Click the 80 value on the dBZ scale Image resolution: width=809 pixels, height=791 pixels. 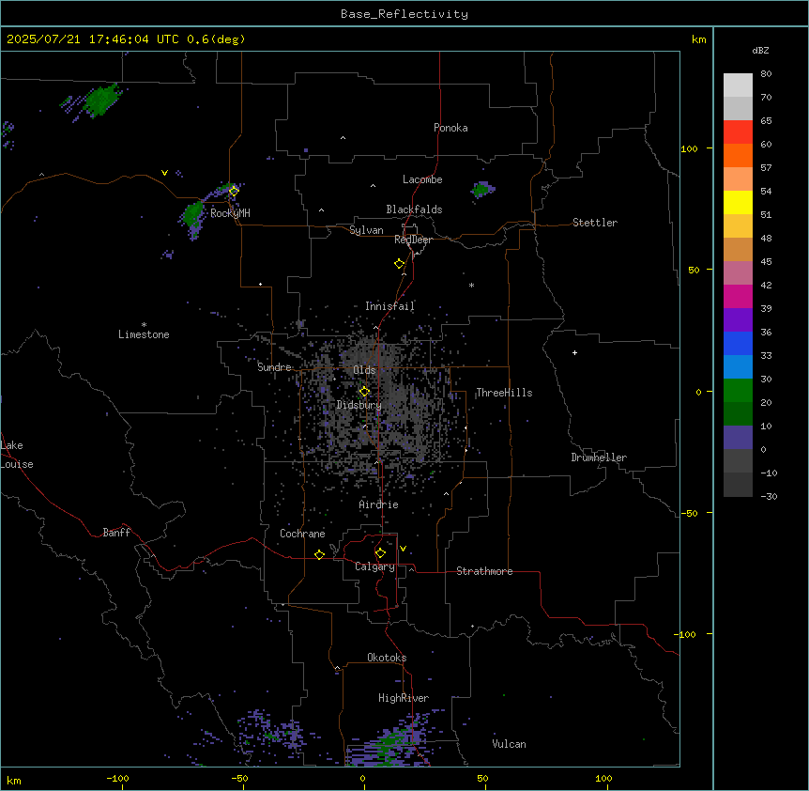[x=766, y=74]
